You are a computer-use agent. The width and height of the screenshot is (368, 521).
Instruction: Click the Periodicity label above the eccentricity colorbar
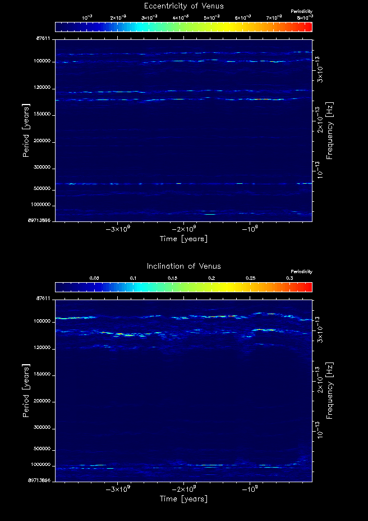click(301, 12)
